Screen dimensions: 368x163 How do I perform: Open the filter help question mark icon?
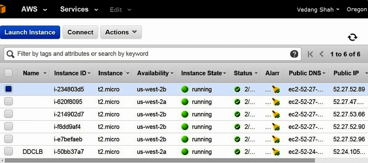click(294, 54)
